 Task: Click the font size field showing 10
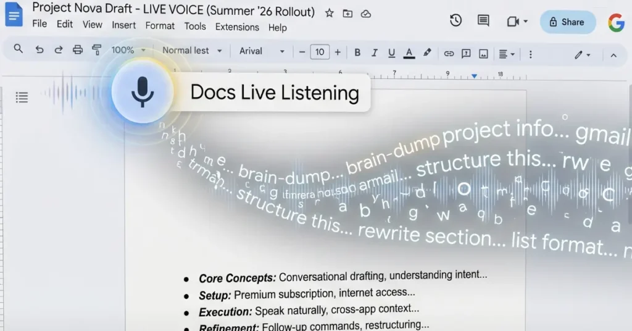320,52
